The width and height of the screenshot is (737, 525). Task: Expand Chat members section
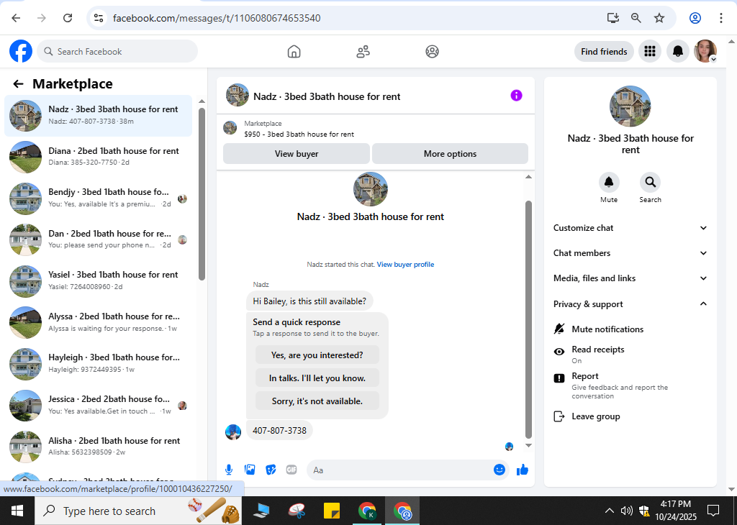pos(630,253)
